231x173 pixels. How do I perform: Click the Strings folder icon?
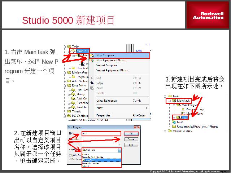(x=73, y=94)
